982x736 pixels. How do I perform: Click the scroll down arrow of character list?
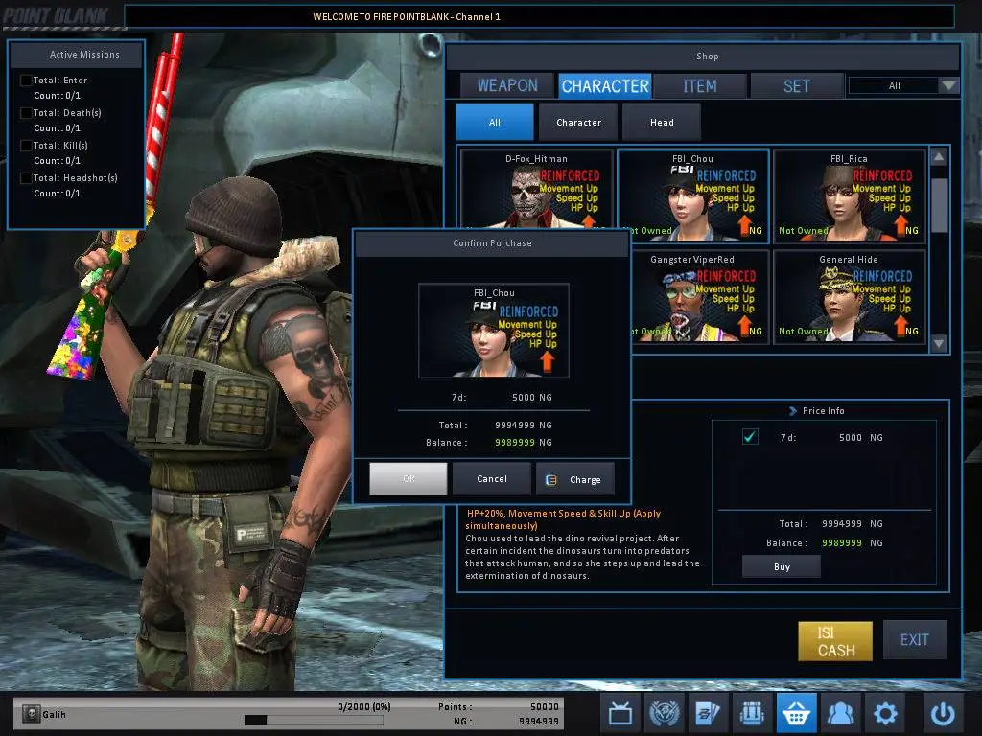939,343
